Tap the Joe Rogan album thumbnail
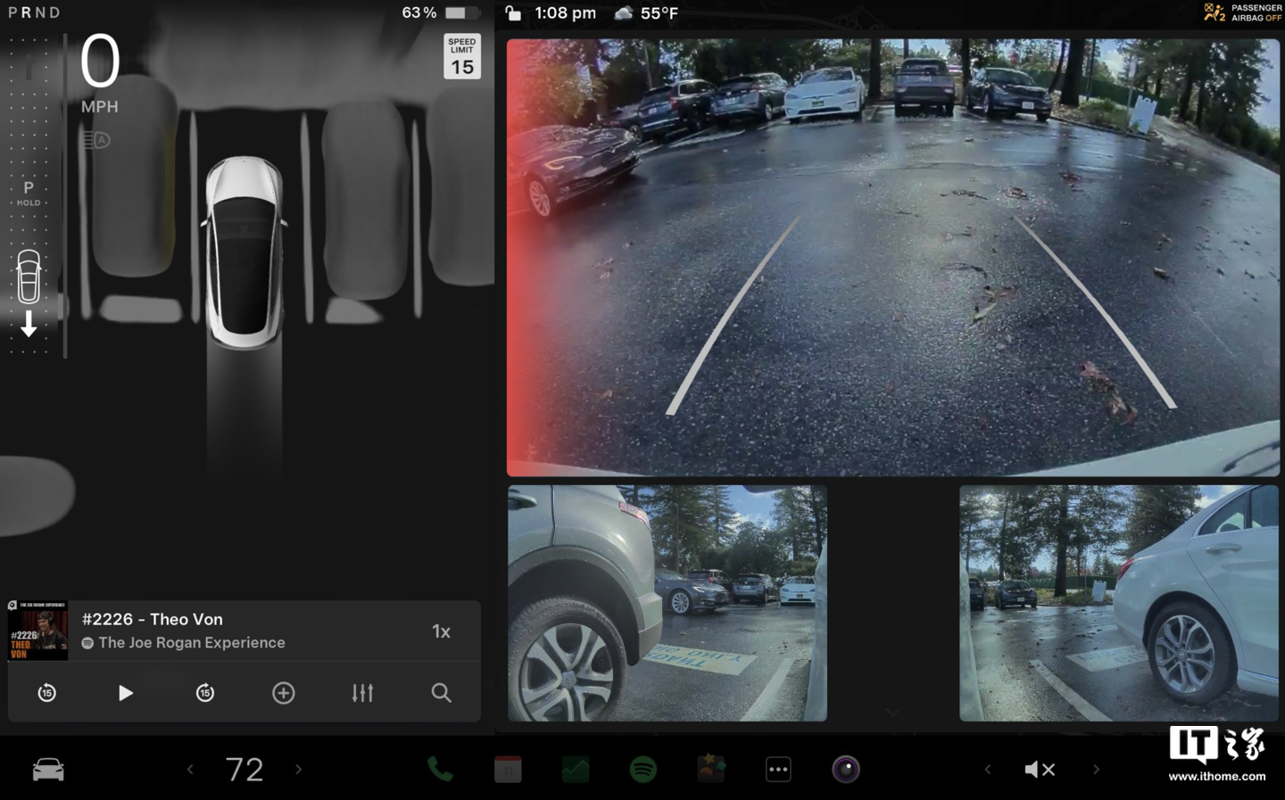Image resolution: width=1285 pixels, height=800 pixels. coord(37,631)
